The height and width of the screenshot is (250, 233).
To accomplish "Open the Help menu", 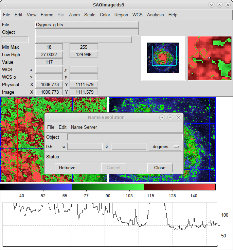I will coord(173,15).
